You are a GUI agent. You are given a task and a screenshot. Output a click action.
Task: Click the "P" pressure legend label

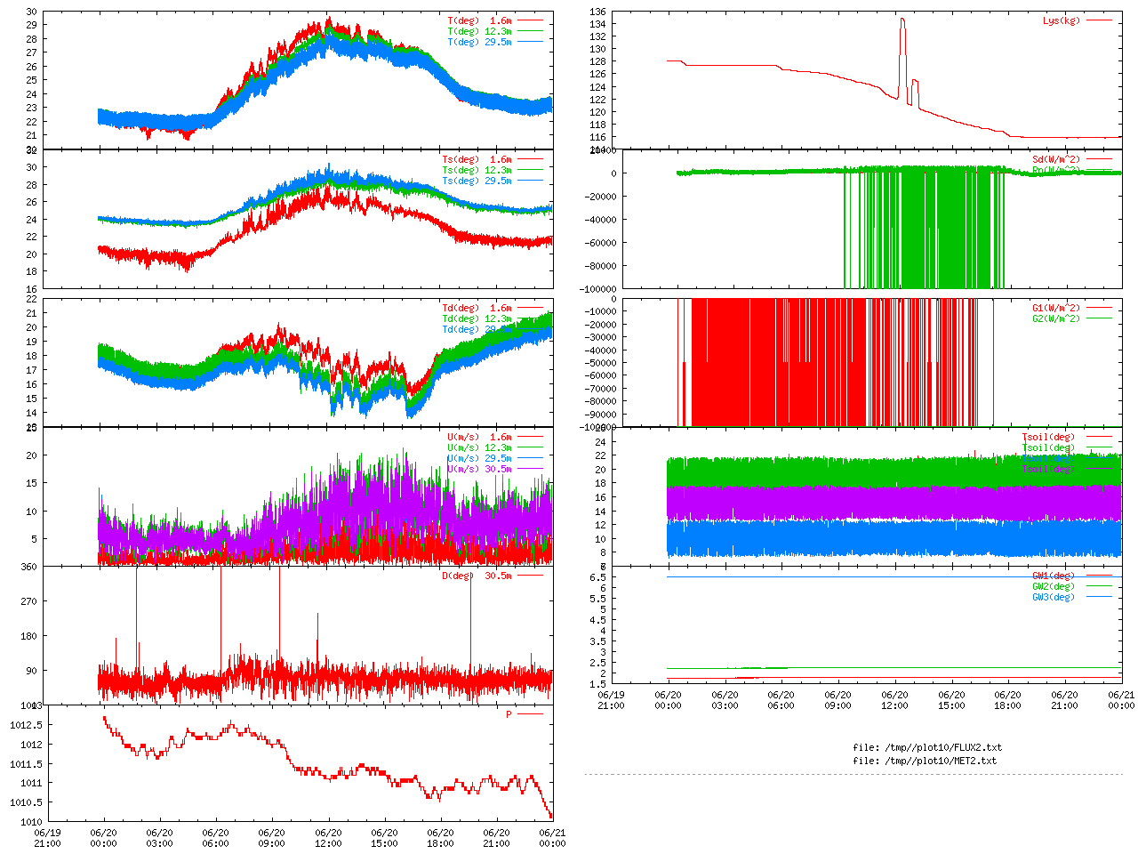pyautogui.click(x=509, y=714)
